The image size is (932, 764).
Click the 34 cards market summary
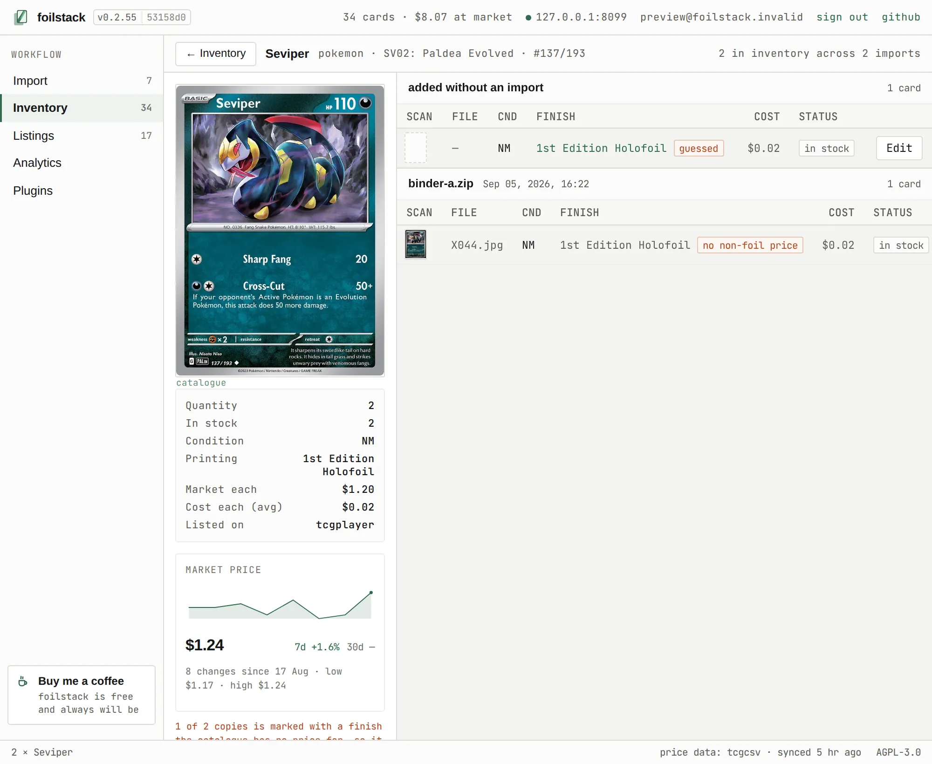pyautogui.click(x=427, y=17)
